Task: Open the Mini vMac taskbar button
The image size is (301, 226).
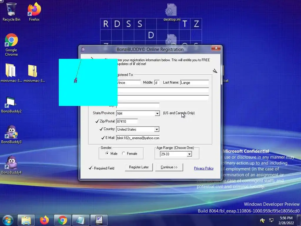Action: [99, 220]
